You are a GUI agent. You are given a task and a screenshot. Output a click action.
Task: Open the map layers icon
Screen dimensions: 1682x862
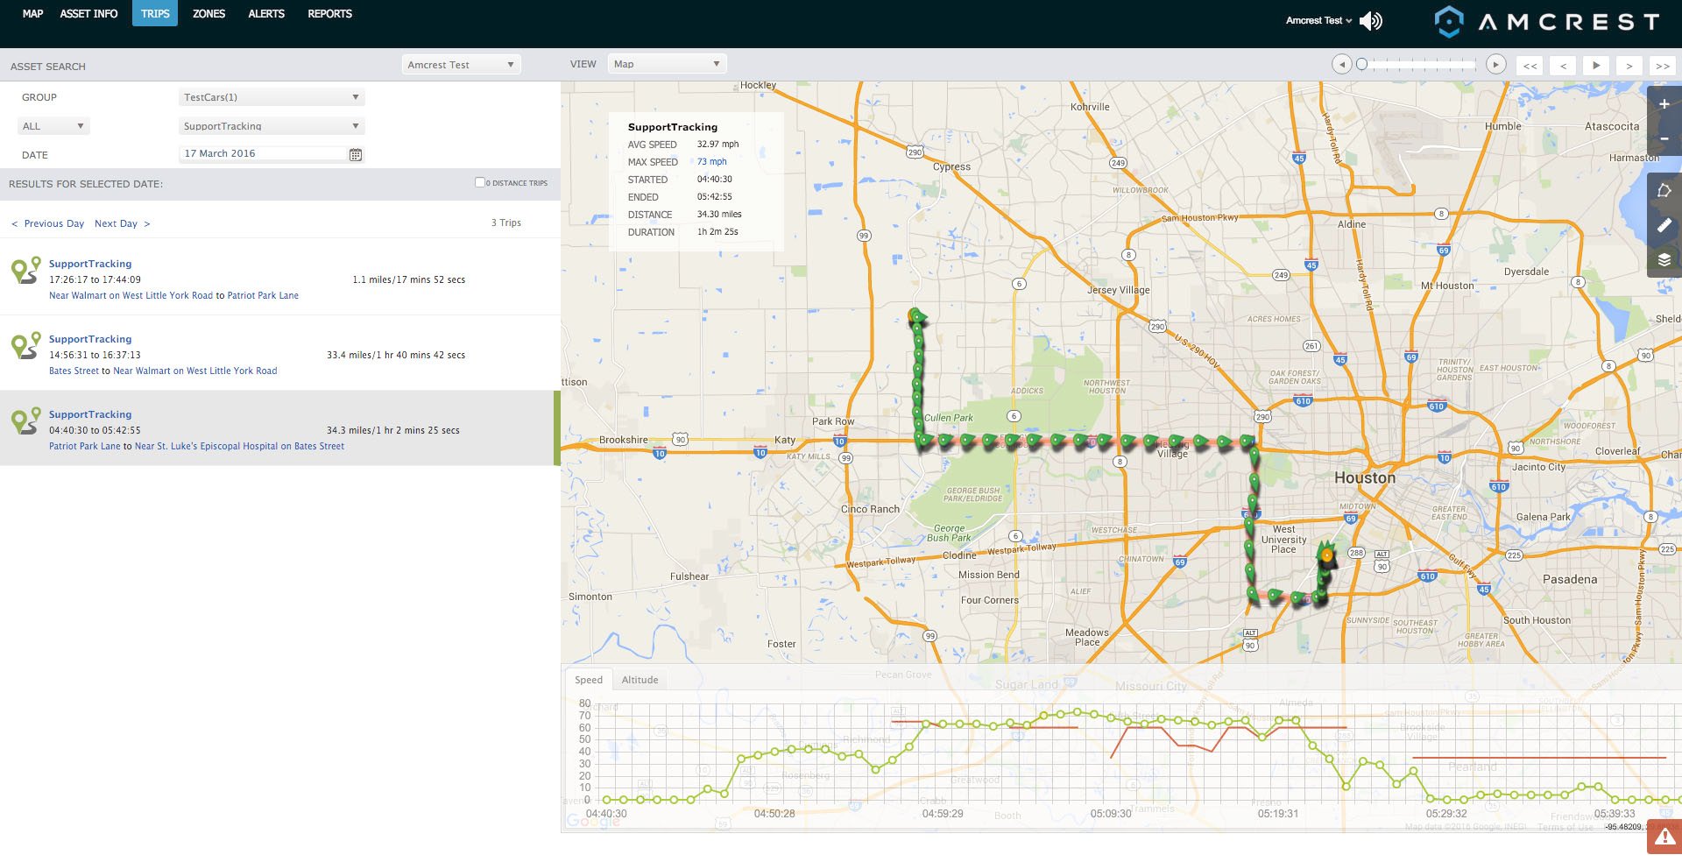1664,260
